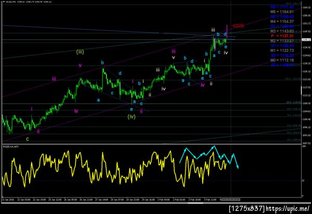Select the blue R3 resistance label
Viewport: 312px width, 214px height.
pyautogui.click(x=282, y=7)
